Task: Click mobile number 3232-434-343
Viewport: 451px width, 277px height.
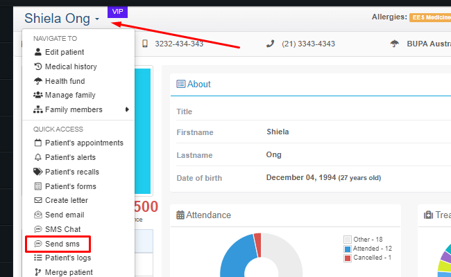Action: (179, 44)
